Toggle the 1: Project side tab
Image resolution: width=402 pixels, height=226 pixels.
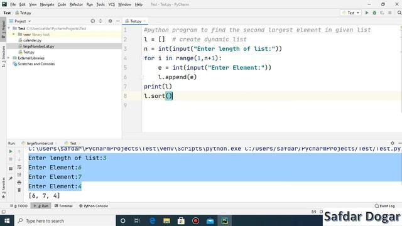tap(3, 29)
